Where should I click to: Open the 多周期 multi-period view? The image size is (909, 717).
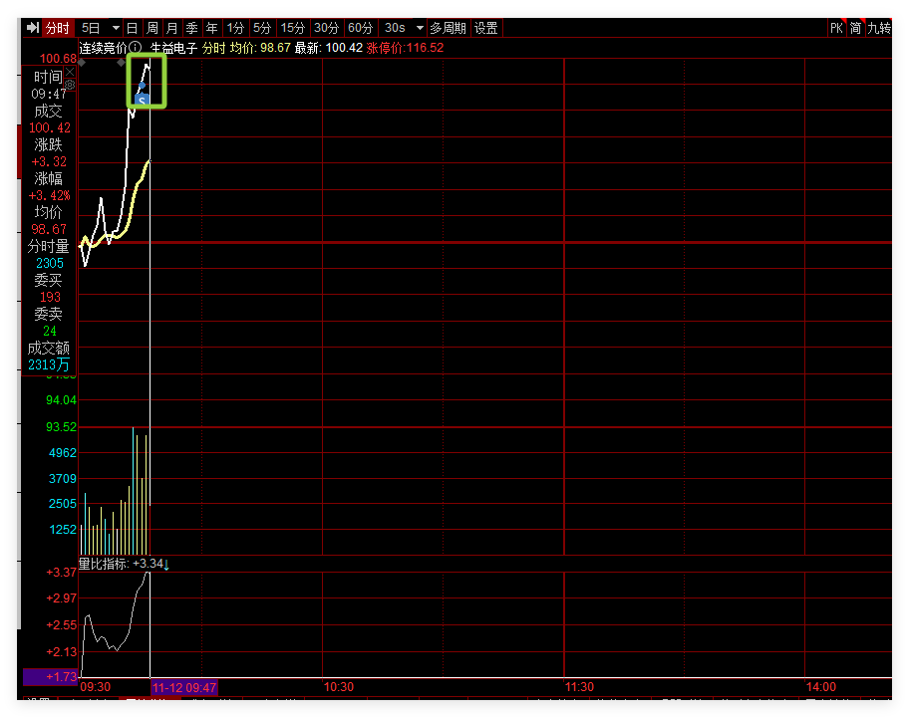coord(448,28)
